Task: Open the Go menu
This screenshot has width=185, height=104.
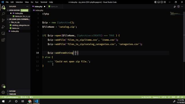Action: 32,2
